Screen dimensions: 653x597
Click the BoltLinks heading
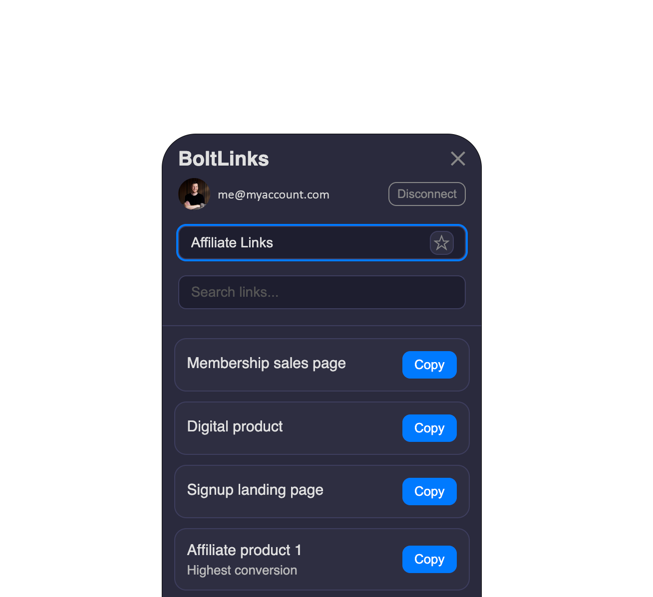224,159
